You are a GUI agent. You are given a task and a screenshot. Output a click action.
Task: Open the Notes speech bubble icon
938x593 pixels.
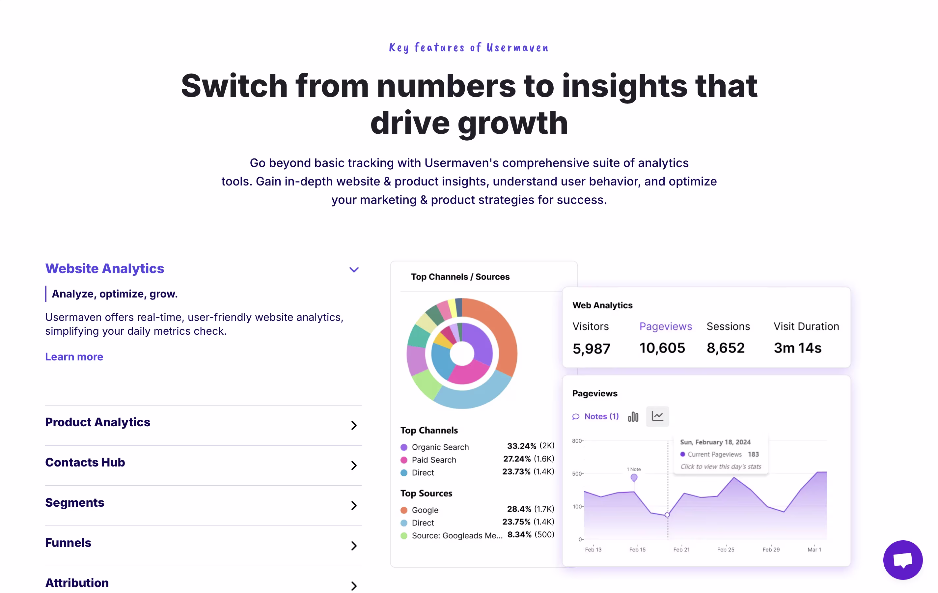coord(576,416)
